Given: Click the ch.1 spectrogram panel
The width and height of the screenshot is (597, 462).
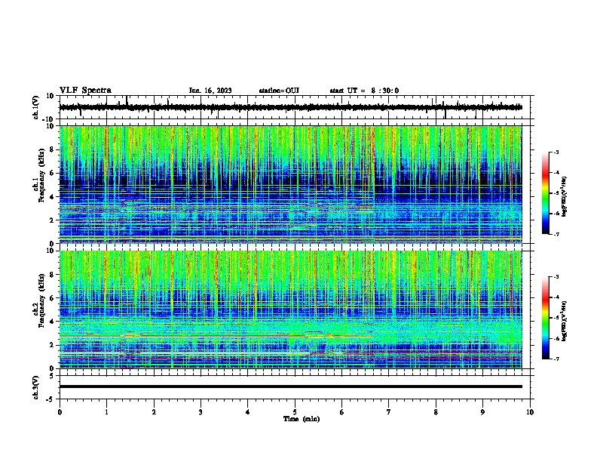Looking at the screenshot, I should (290, 184).
